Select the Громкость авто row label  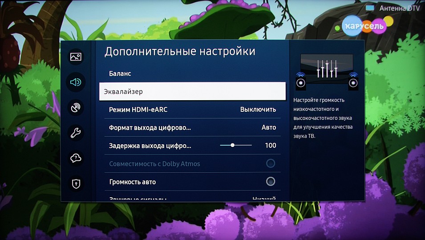pos(133,182)
